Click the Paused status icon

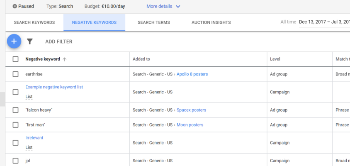point(15,7)
